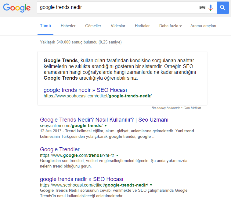This screenshot has width=231, height=200.
Task: Click the Bu sonuç hakkında link
Action: (166, 108)
